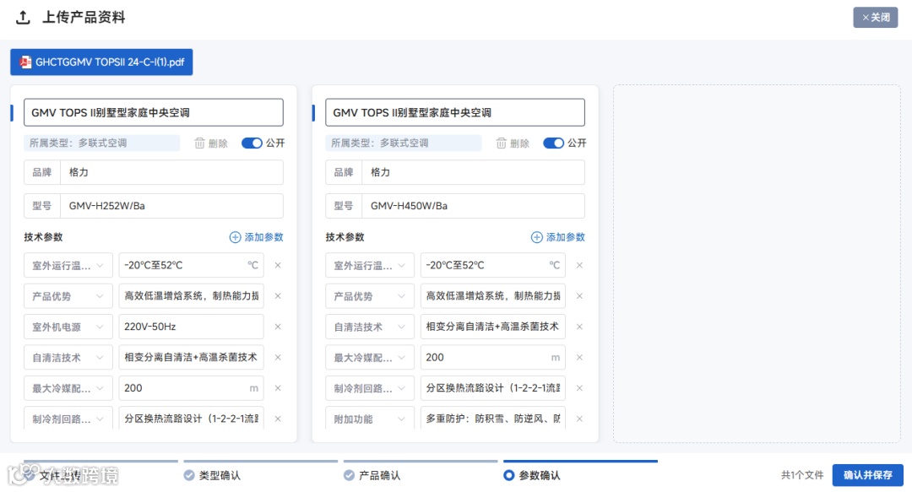The image size is (912, 492).
Task: Toggle 公开 switch on GMV-H450W/Ba card
Action: (553, 143)
